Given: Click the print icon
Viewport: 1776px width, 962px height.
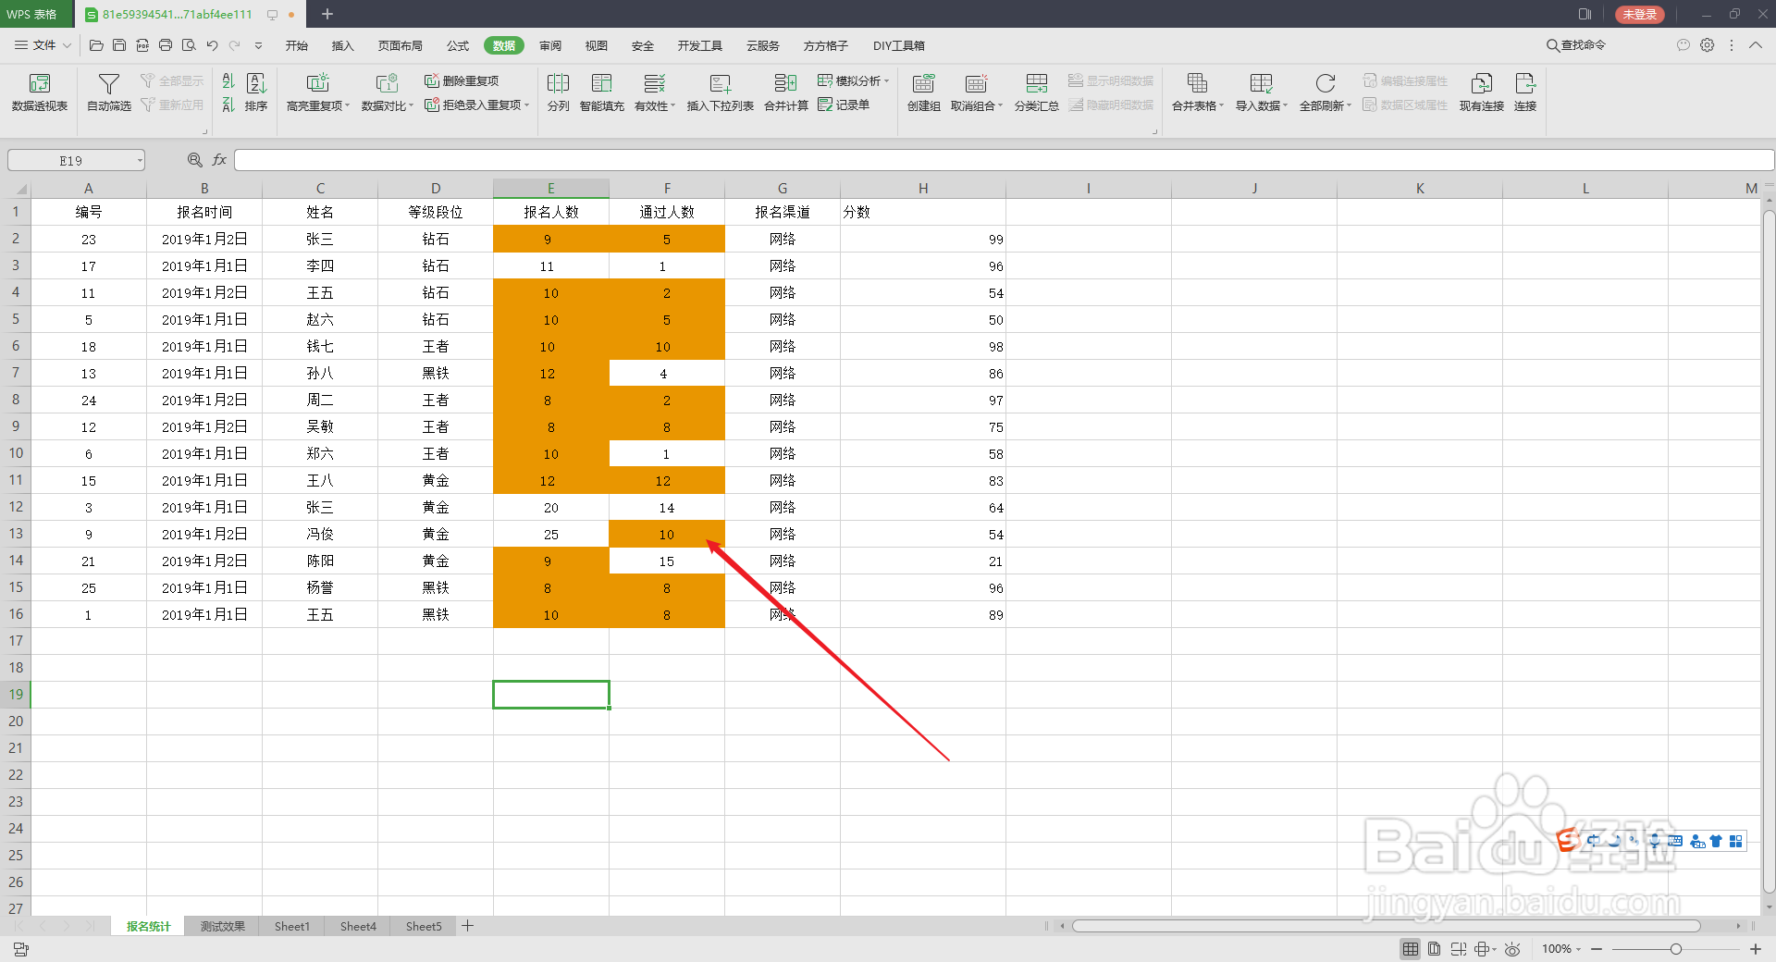Looking at the screenshot, I should pyautogui.click(x=166, y=45).
